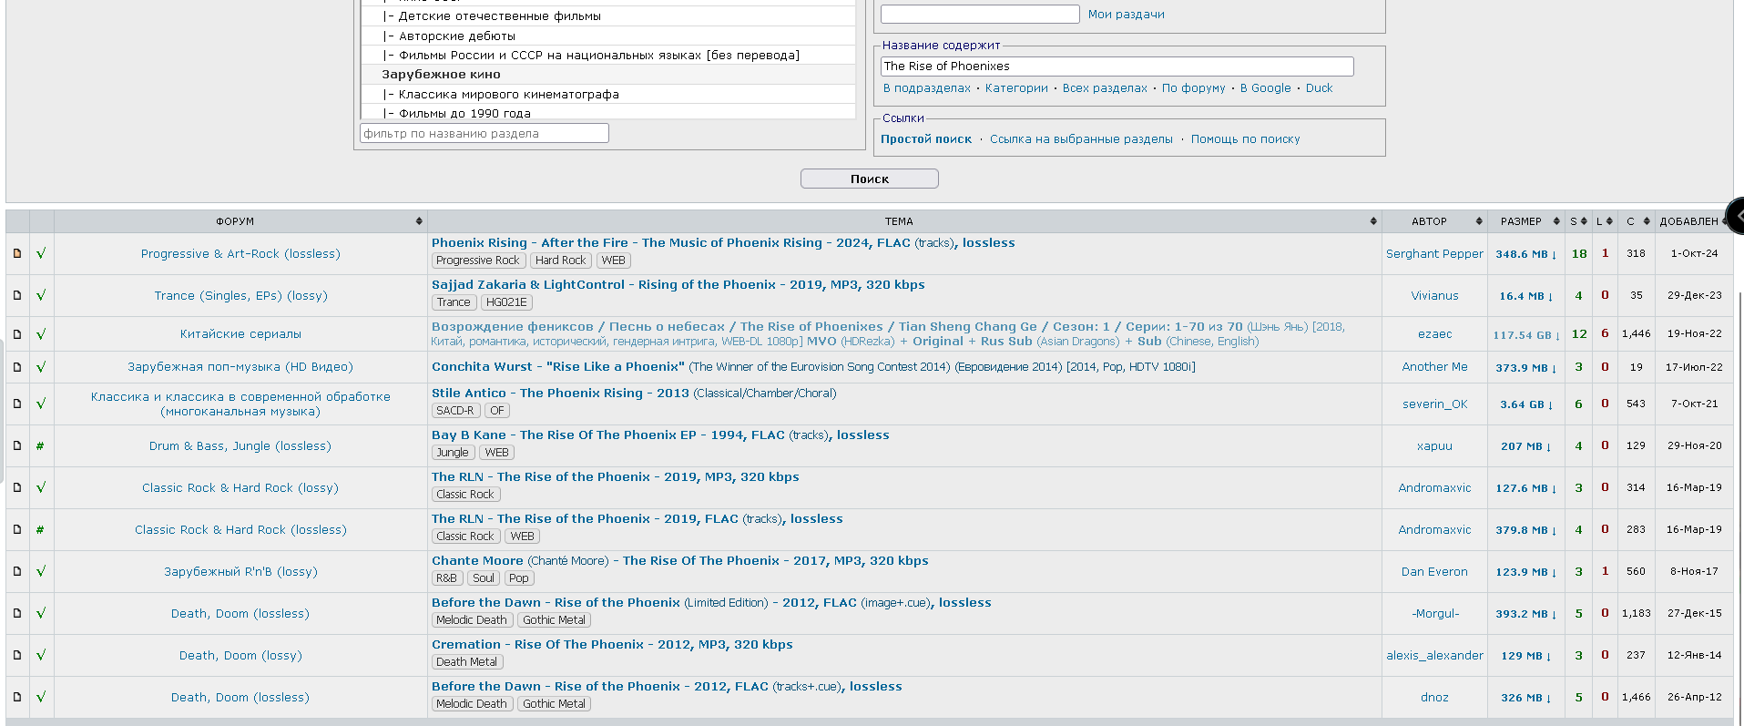Image resolution: width=1744 pixels, height=726 pixels.
Task: Click the SACD-R tag
Action: click(454, 411)
